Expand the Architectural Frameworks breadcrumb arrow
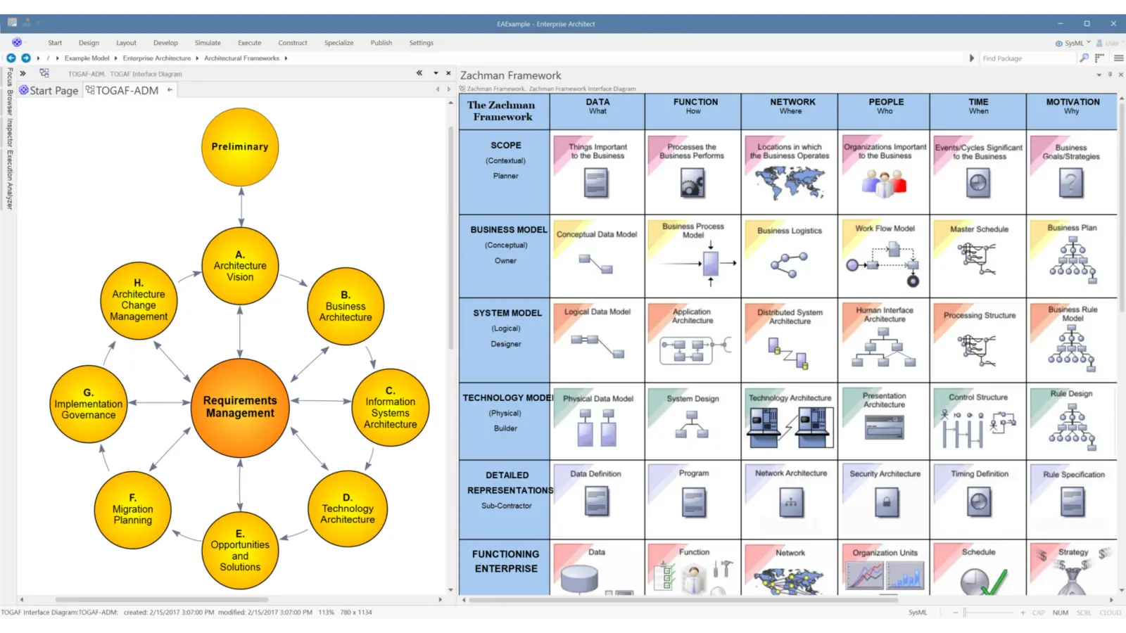 pyautogui.click(x=285, y=58)
